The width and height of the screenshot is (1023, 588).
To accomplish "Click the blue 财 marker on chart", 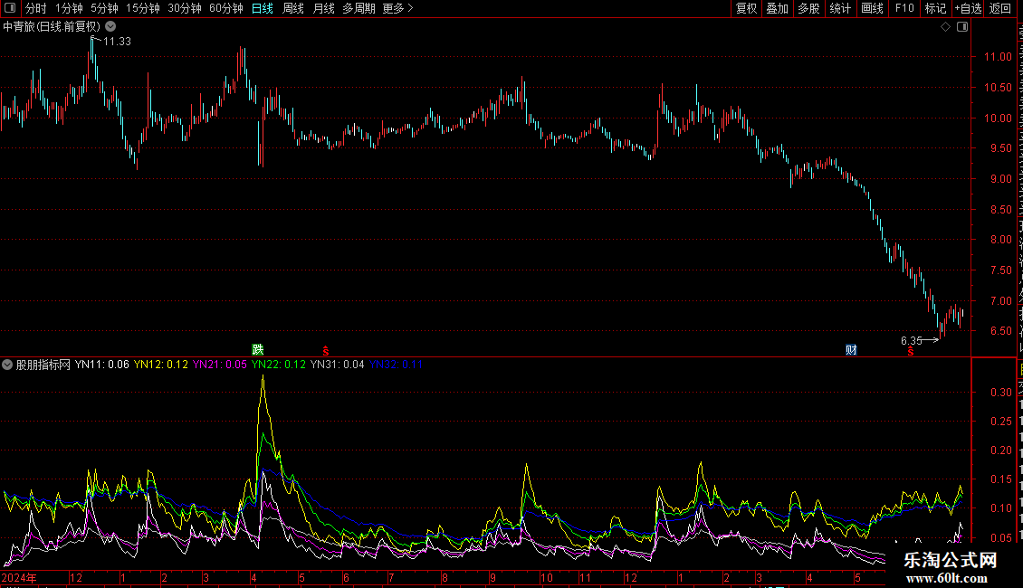I will 851,350.
